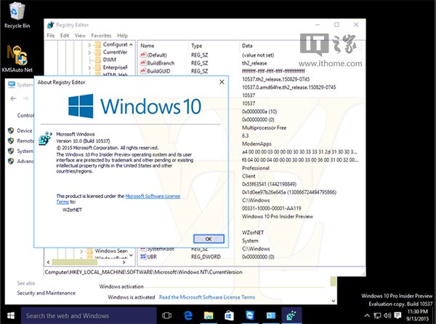The height and width of the screenshot is (324, 436).
Task: Click the BuildGUID value icon
Action: pos(143,71)
